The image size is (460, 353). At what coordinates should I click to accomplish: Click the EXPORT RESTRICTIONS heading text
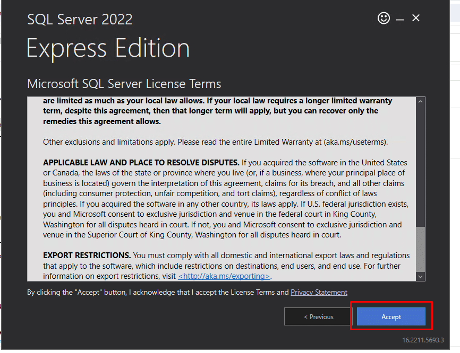click(x=87, y=255)
